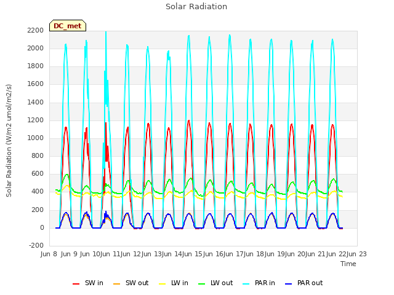Click the Time x-axis label
Screen dimensions: 394x295
point(348,264)
